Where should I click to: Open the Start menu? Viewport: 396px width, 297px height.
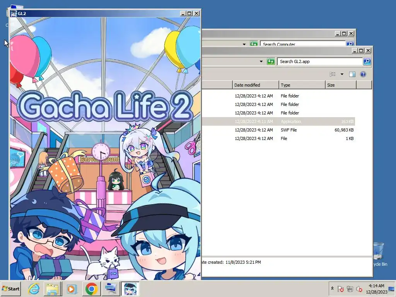pos(11,288)
